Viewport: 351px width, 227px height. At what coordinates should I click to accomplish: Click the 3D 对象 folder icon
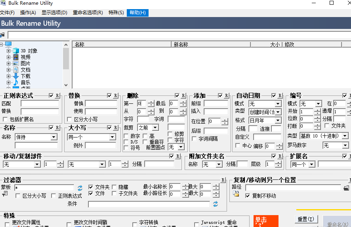[x=16, y=51]
